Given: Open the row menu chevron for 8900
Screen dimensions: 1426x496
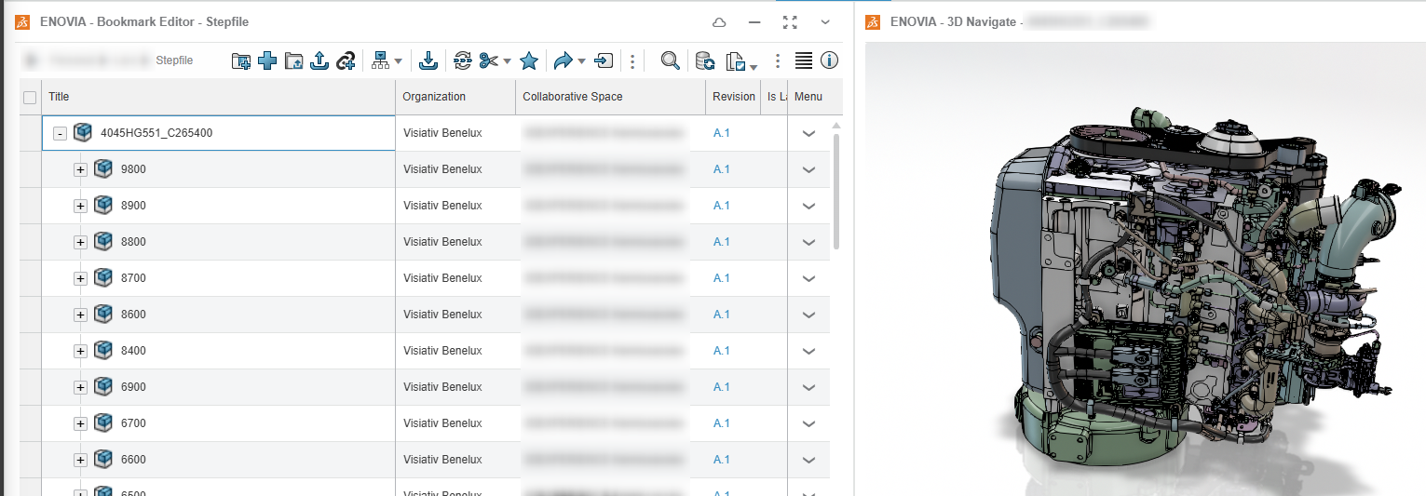Looking at the screenshot, I should point(808,206).
